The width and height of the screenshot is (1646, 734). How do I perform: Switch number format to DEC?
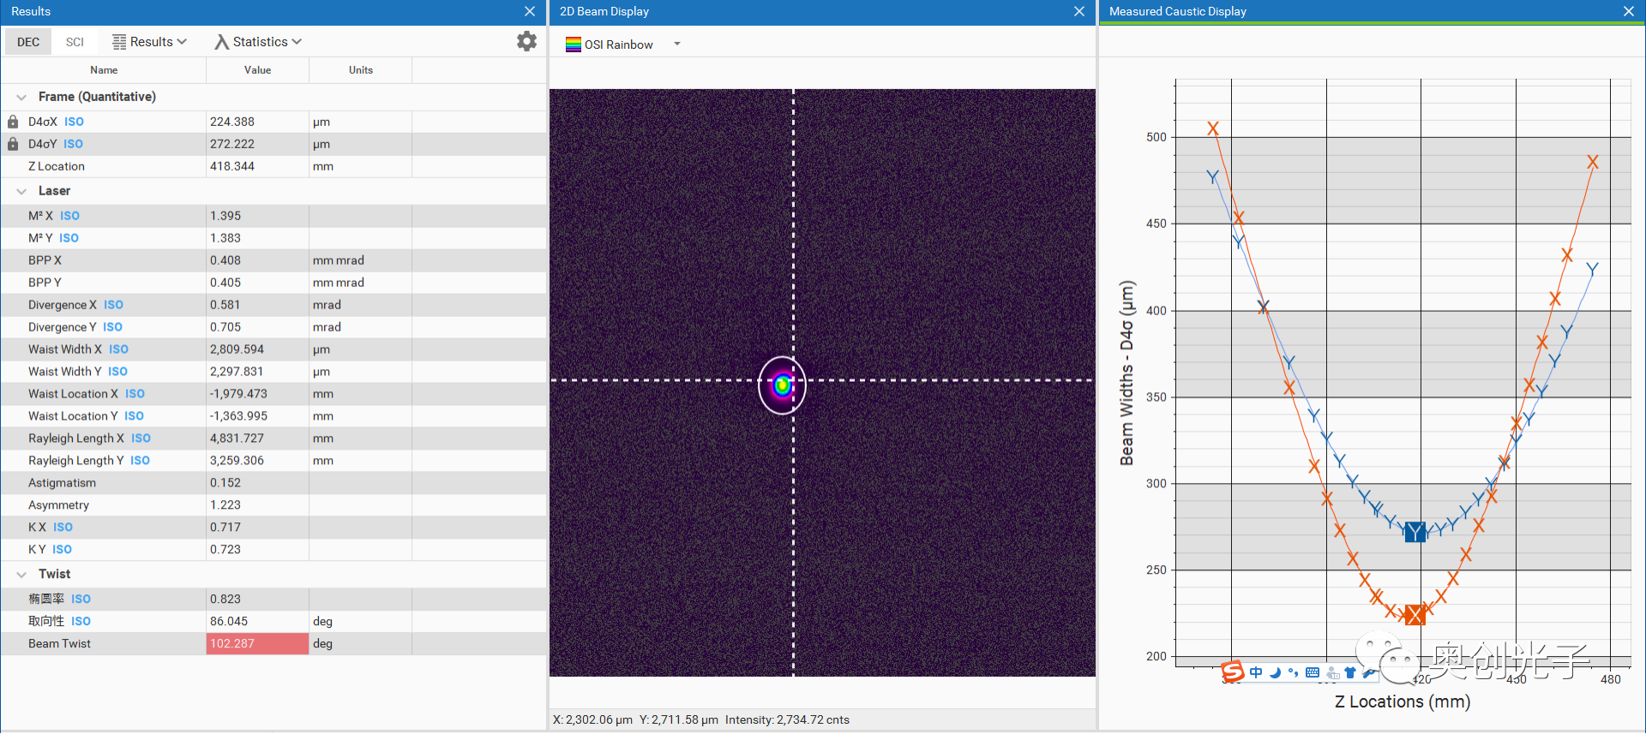(x=28, y=42)
